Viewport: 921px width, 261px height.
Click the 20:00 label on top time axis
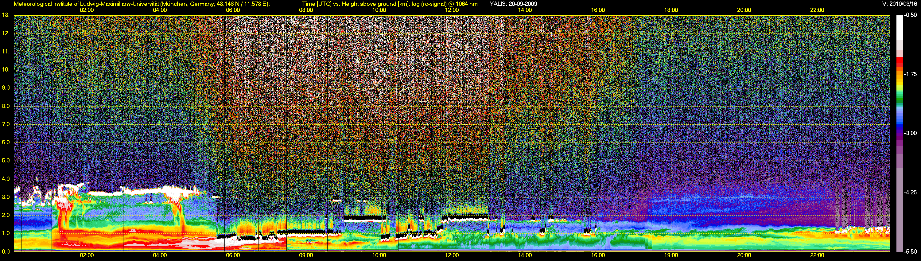coord(744,10)
